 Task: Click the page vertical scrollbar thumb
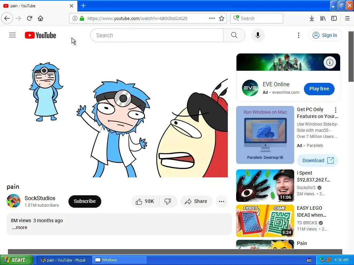pos(351,56)
